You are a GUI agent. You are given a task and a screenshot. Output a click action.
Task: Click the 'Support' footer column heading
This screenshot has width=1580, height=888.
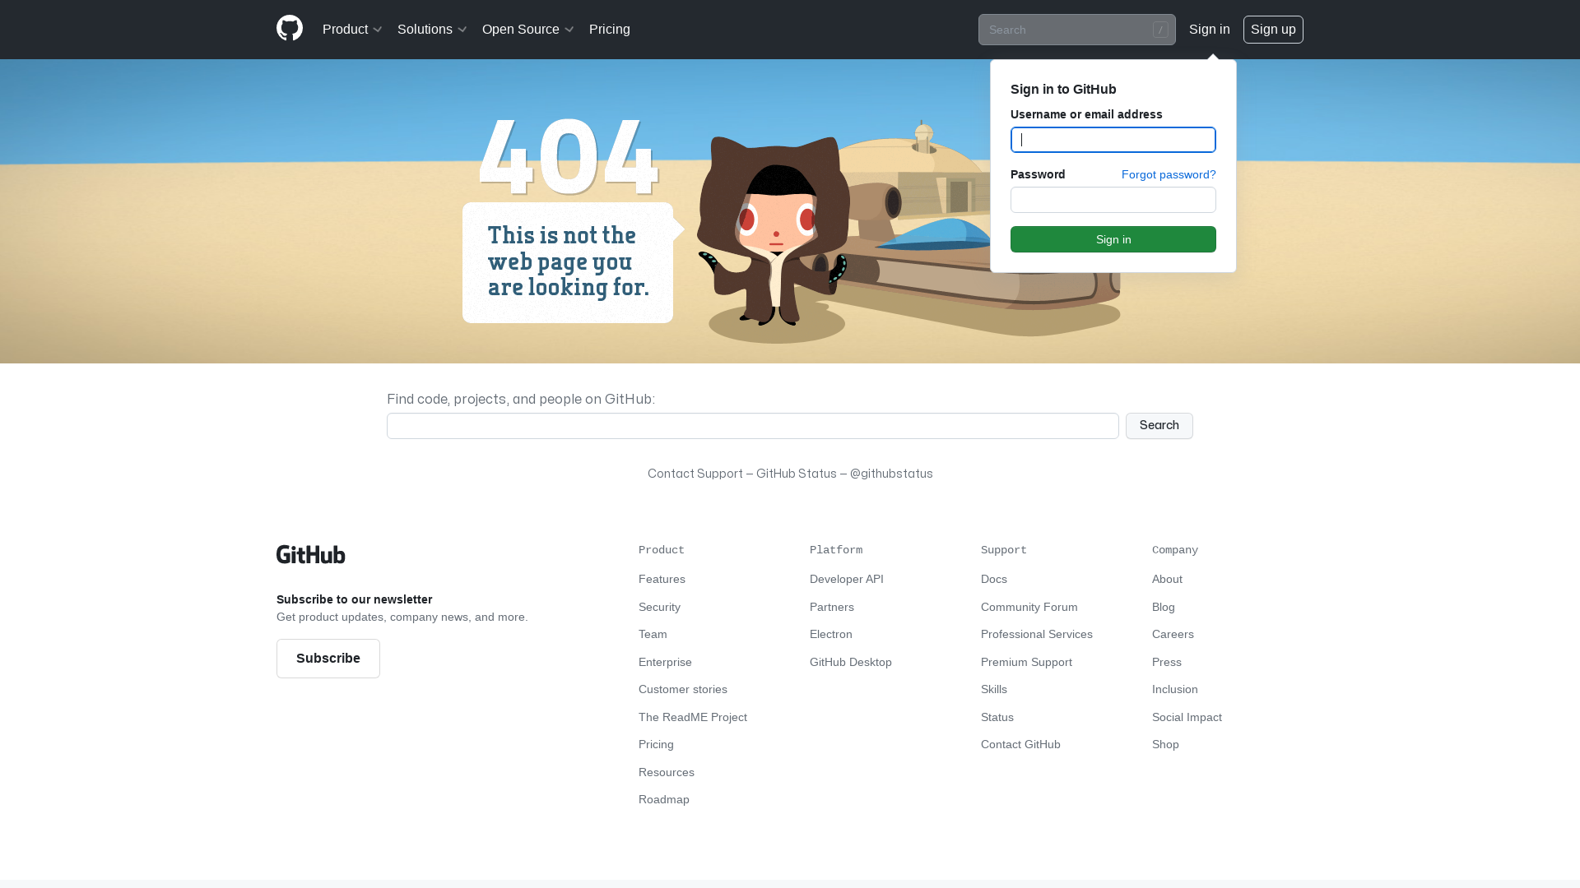[1004, 550]
